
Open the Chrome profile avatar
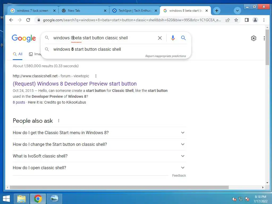click(x=255, y=20)
